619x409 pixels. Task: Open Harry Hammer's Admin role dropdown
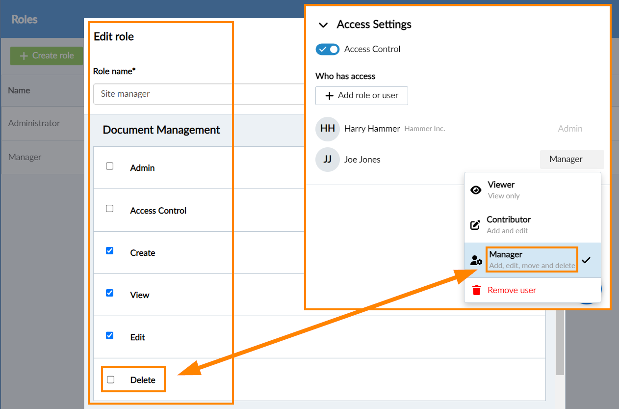click(570, 129)
